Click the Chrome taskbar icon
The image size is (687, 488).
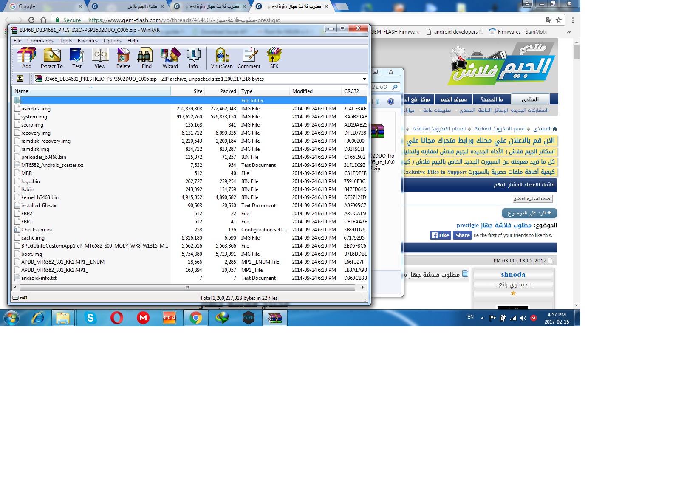[195, 318]
